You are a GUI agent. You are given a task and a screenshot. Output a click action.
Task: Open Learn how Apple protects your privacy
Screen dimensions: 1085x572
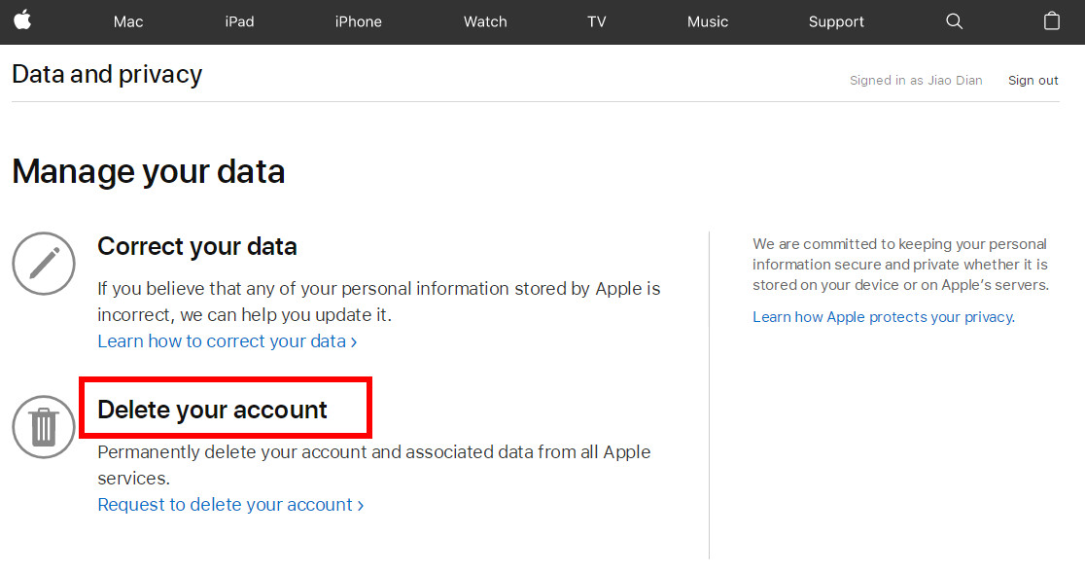pos(883,316)
